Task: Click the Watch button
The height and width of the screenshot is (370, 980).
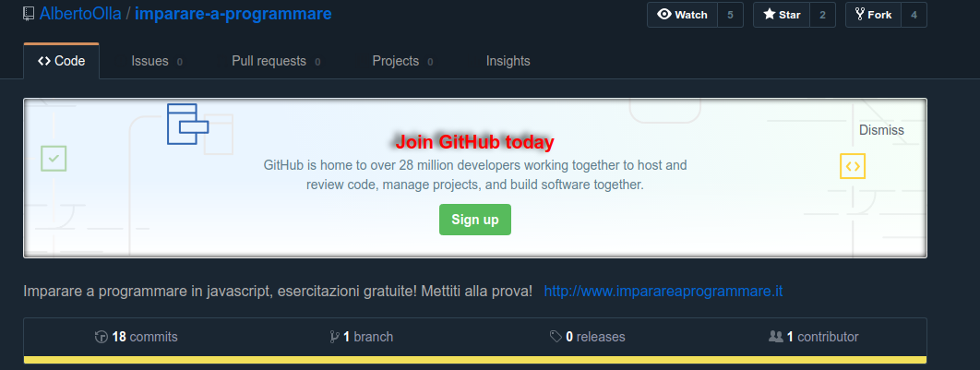Action: click(x=683, y=15)
